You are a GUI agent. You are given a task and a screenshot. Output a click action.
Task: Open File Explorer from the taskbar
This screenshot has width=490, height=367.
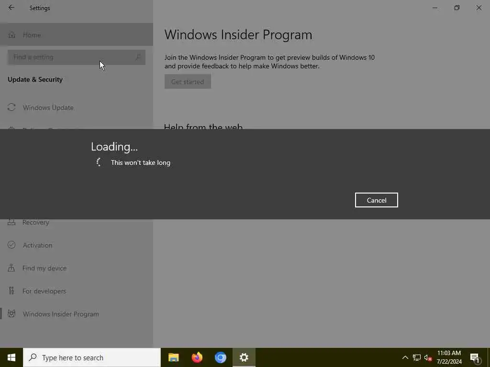173,357
